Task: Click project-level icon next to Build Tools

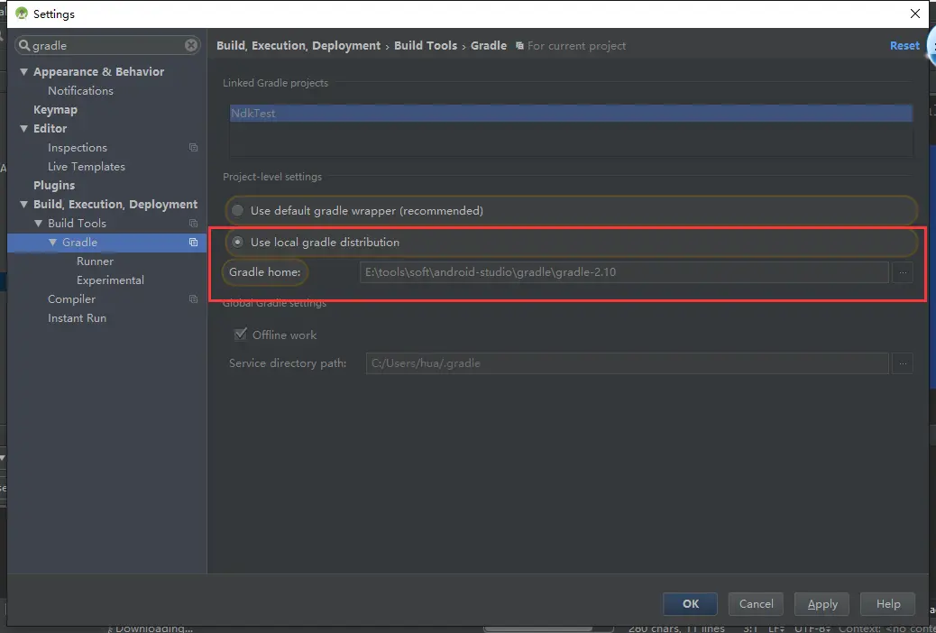Action: point(193,224)
